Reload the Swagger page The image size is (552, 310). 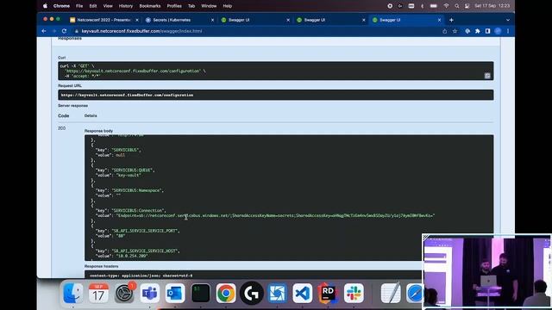tap(64, 31)
